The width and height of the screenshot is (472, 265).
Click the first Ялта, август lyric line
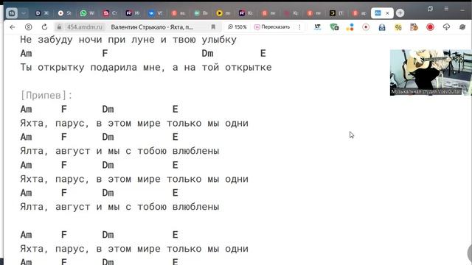[119, 151]
